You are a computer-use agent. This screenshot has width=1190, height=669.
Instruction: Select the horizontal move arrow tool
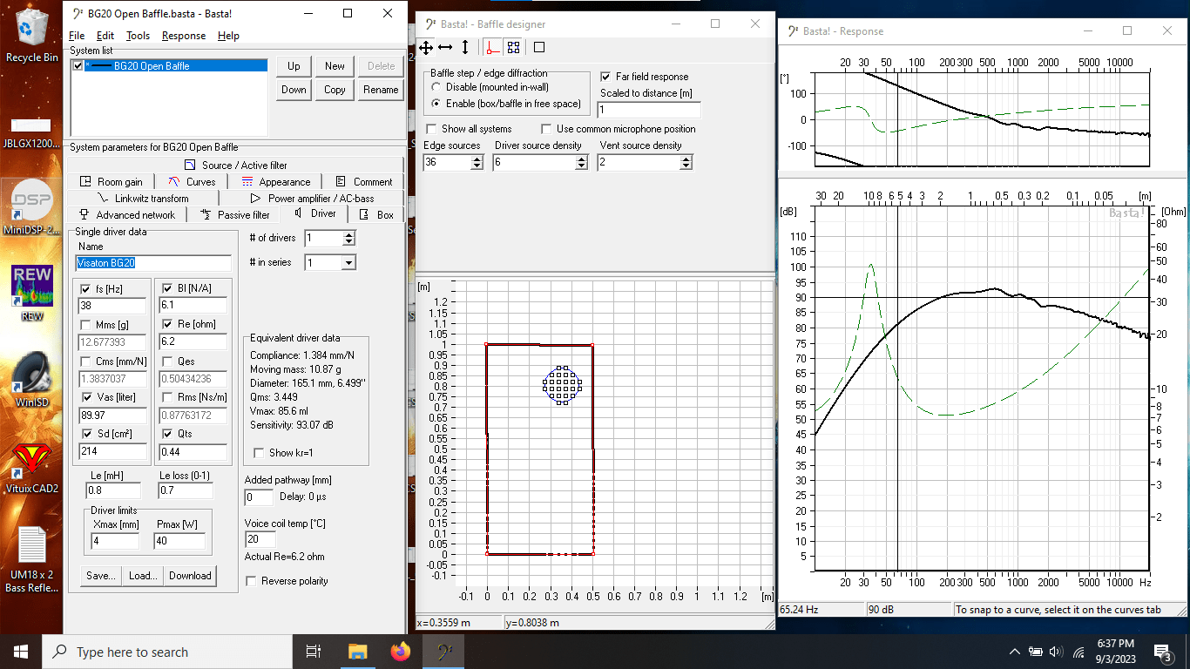[445, 47]
